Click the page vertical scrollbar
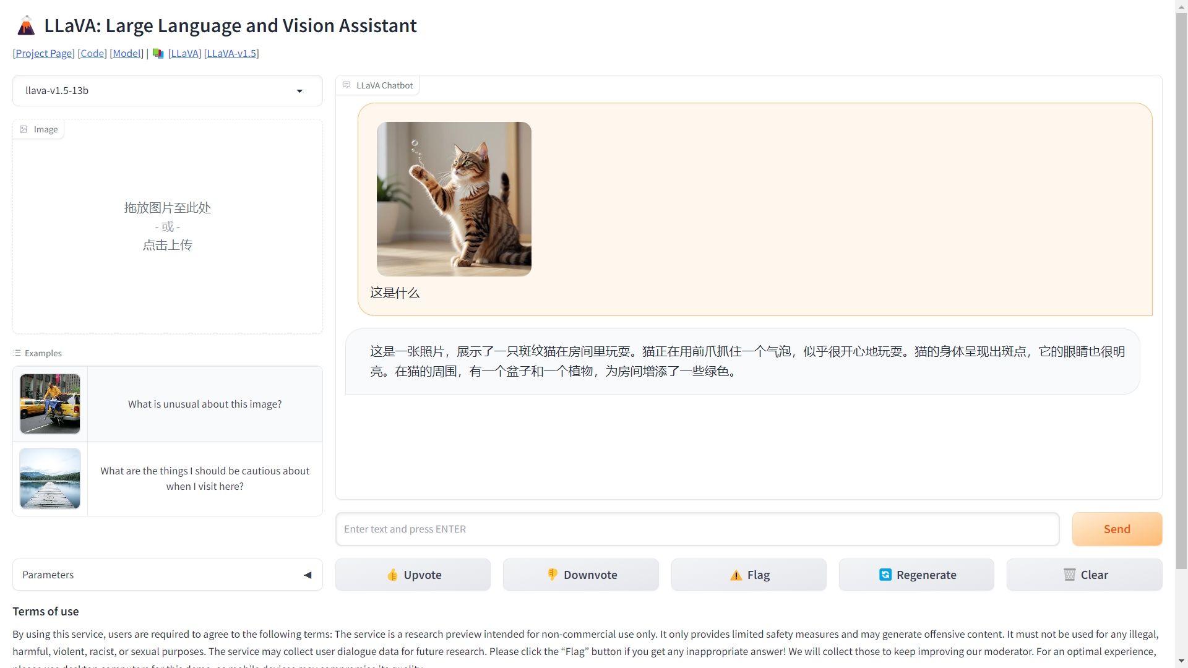 coord(1181,291)
